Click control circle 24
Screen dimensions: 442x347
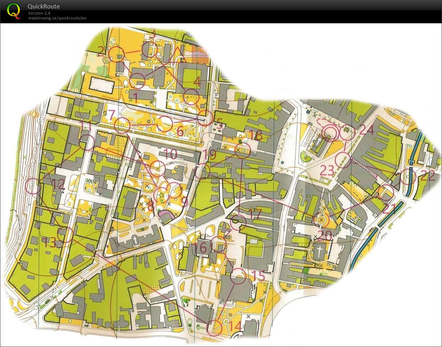[x=347, y=132]
